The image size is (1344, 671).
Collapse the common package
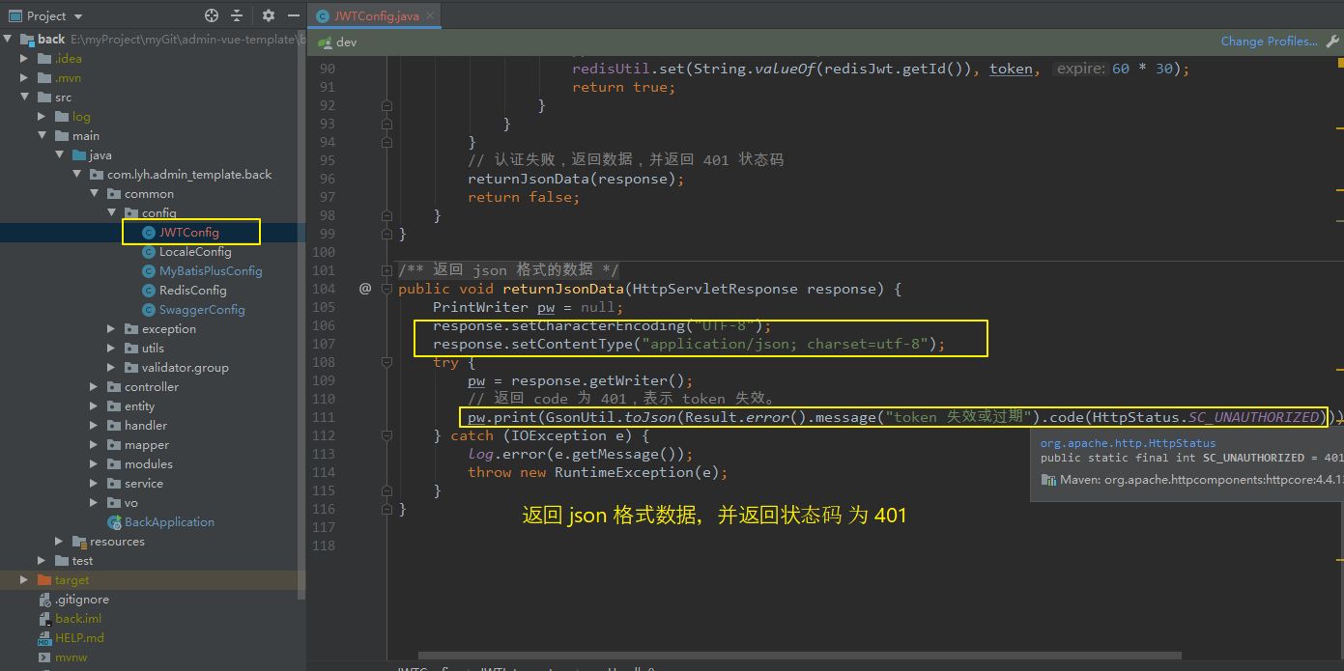click(x=95, y=194)
